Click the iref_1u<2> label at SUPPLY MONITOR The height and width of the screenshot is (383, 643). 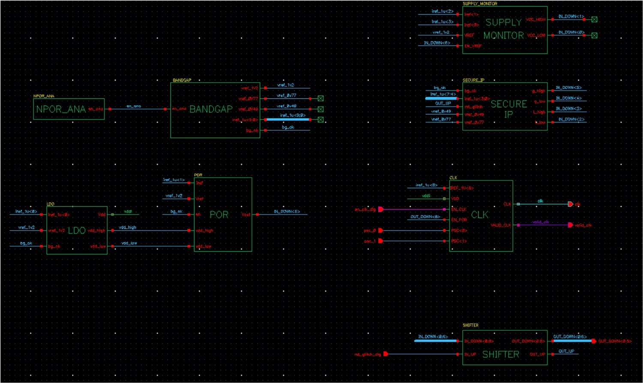442,11
